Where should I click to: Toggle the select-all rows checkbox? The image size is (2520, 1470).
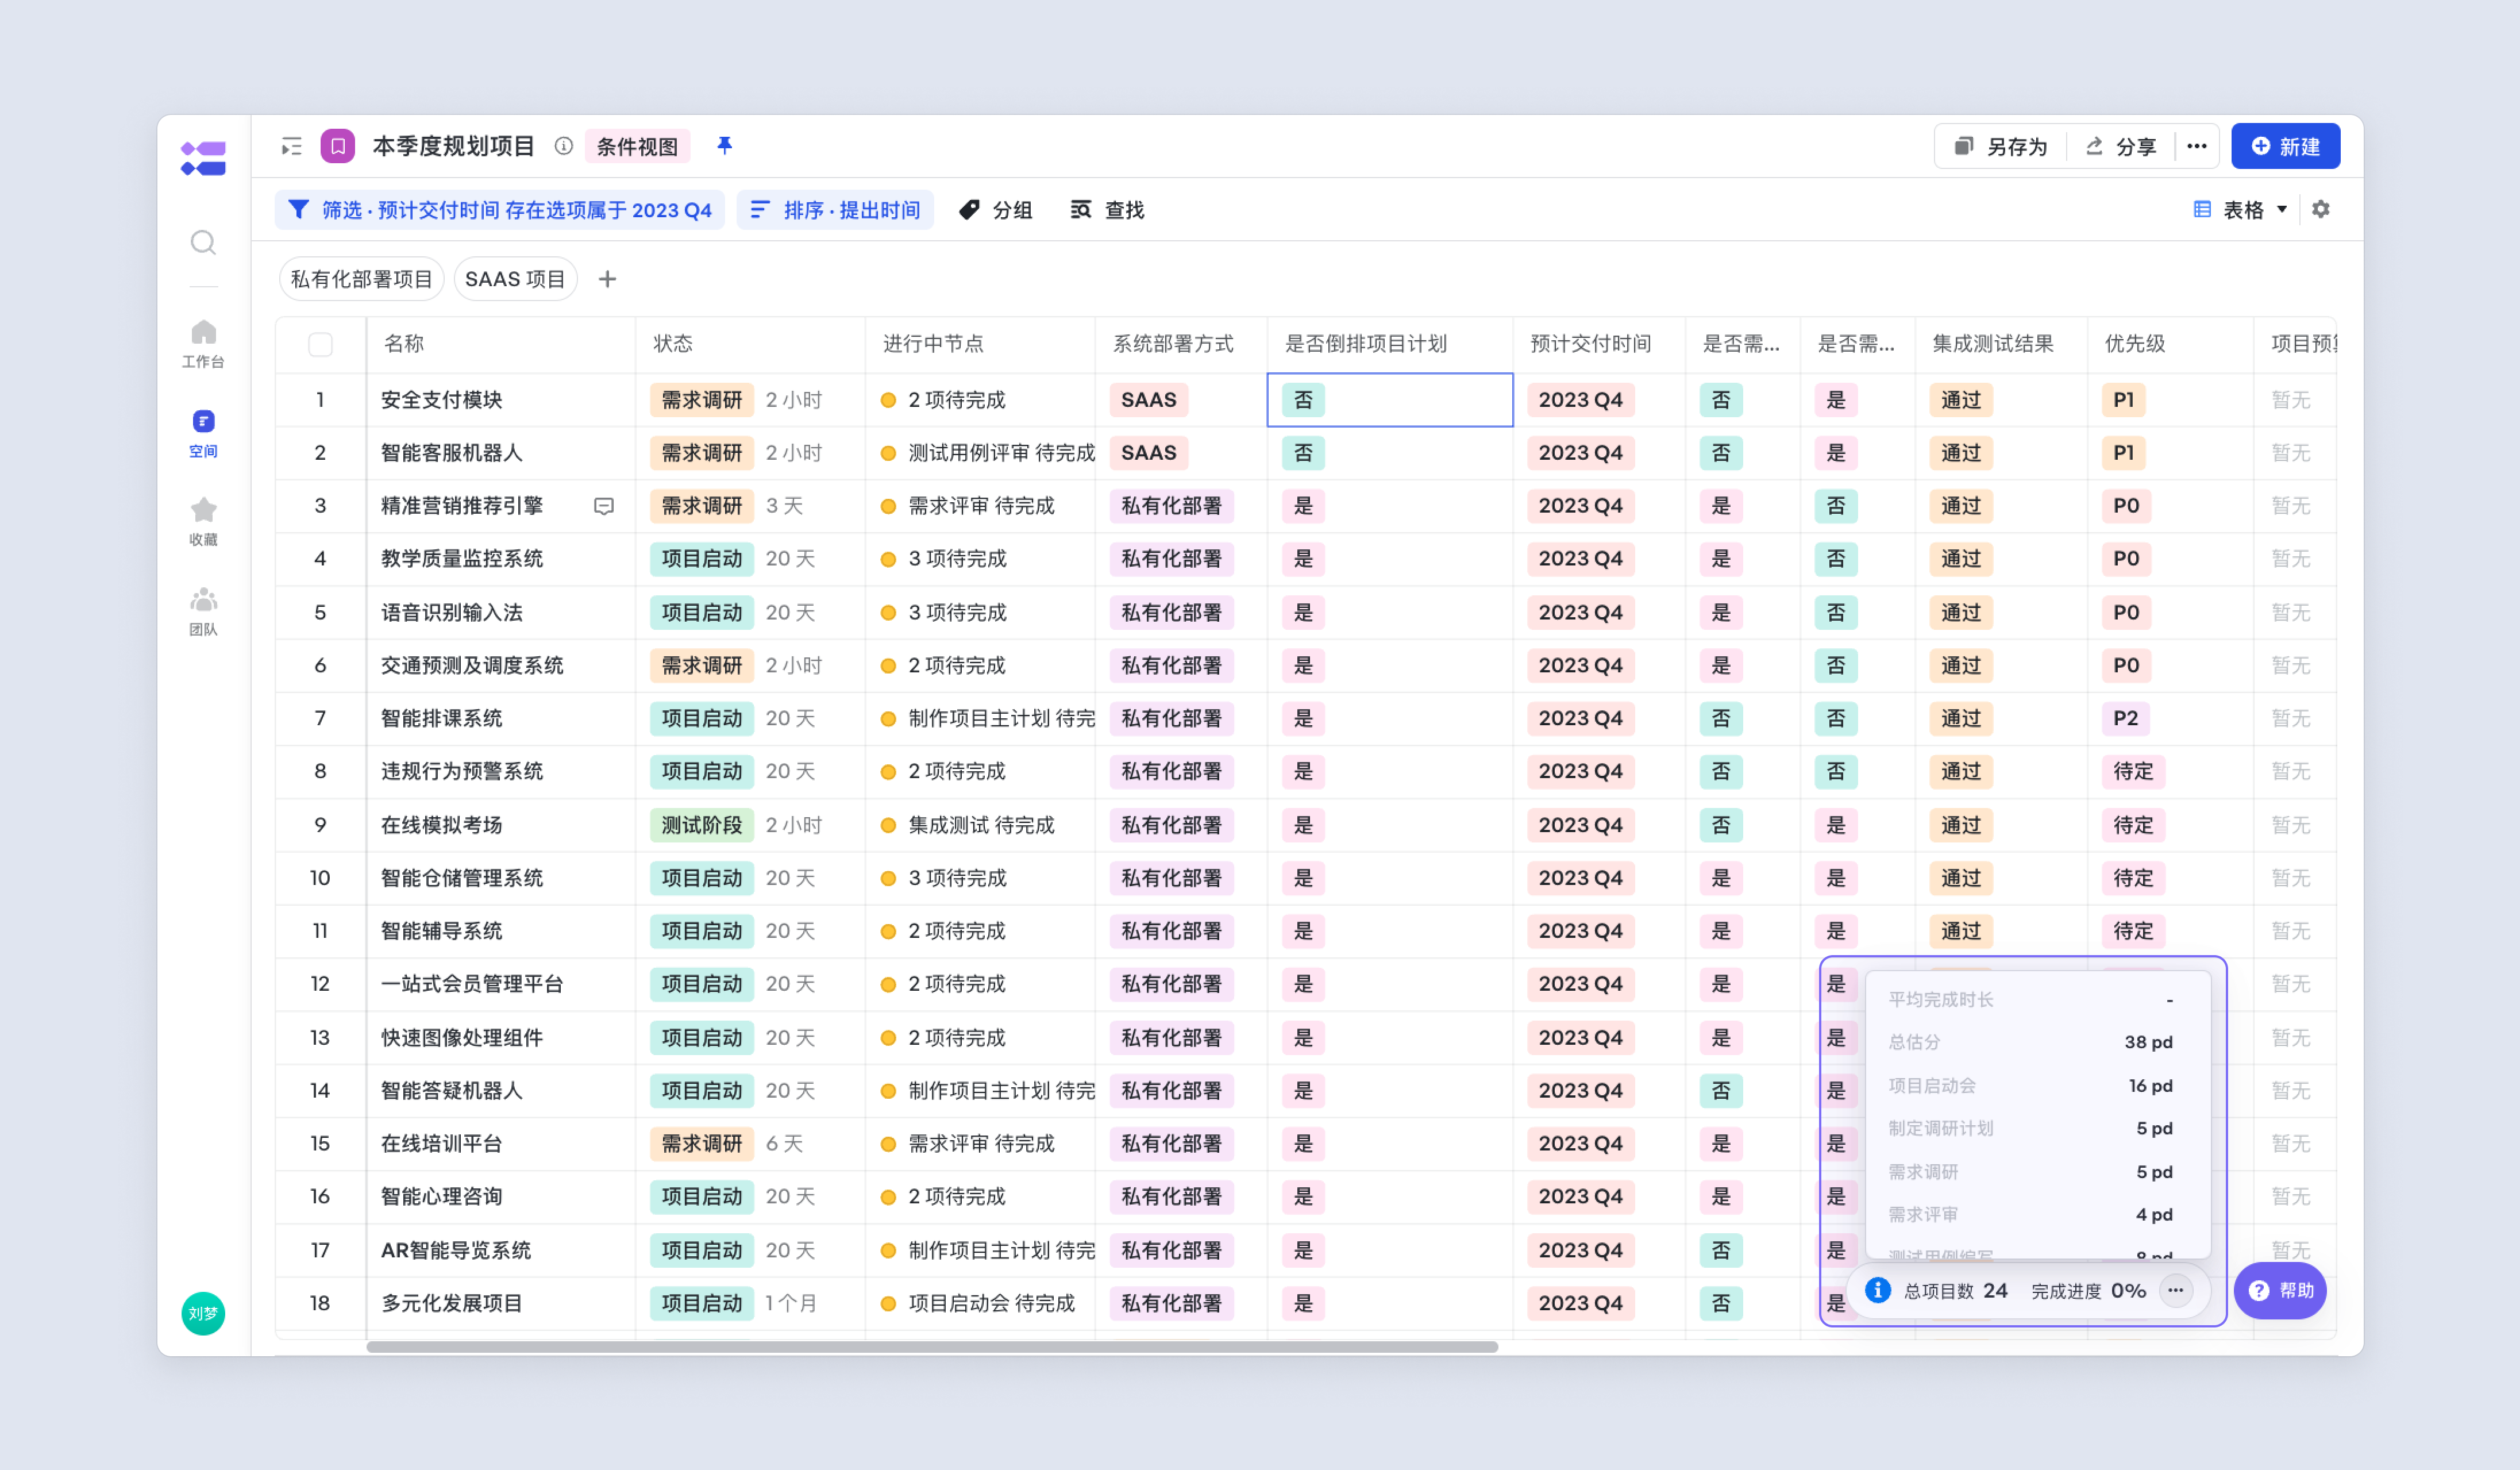click(x=320, y=345)
